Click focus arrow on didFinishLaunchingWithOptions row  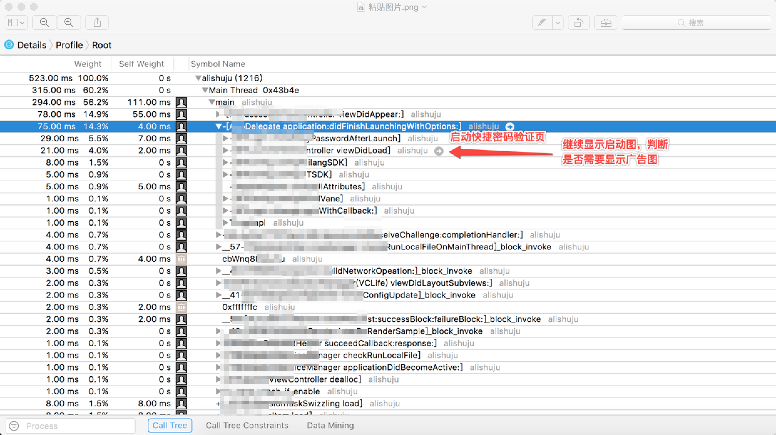coord(510,127)
